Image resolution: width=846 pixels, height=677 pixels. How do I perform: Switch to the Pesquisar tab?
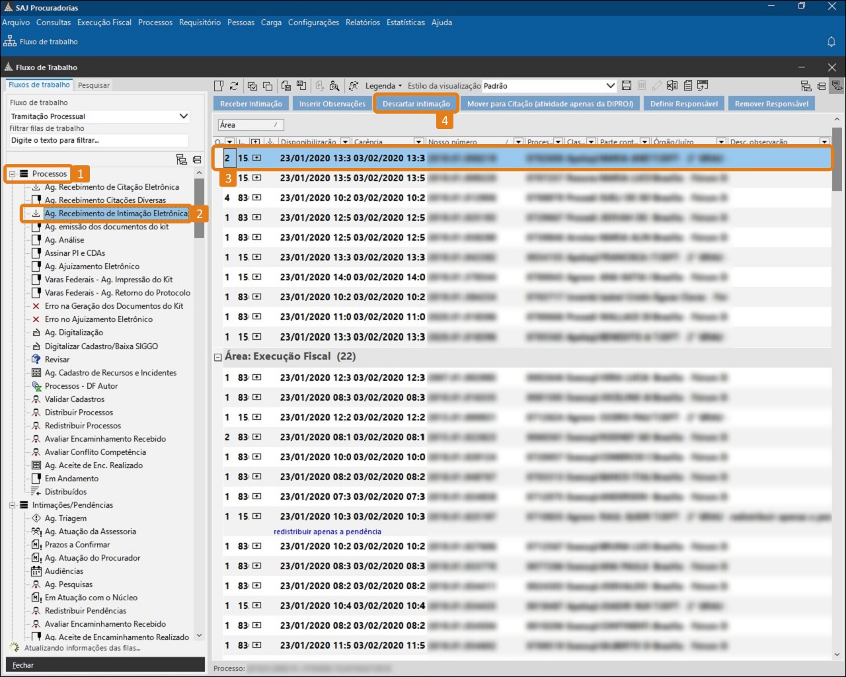(94, 85)
